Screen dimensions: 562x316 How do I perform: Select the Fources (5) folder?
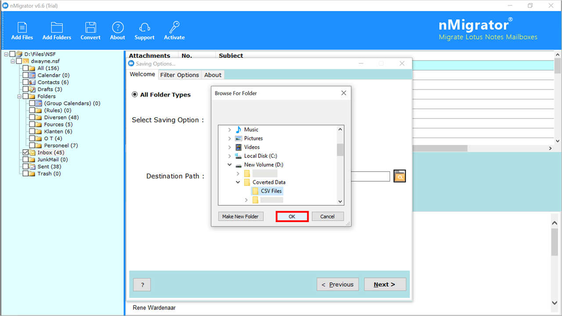pos(58,124)
